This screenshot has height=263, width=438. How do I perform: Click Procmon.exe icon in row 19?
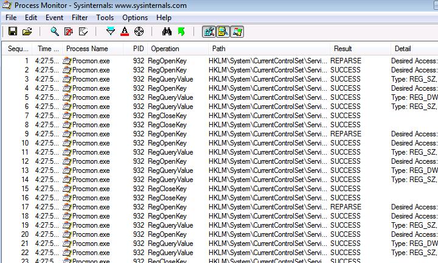coord(67,225)
